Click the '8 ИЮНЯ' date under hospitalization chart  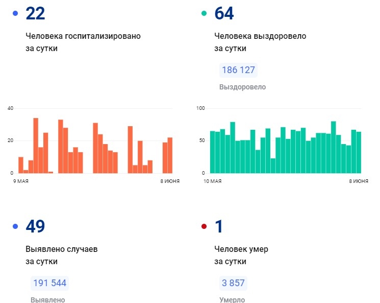click(169, 181)
